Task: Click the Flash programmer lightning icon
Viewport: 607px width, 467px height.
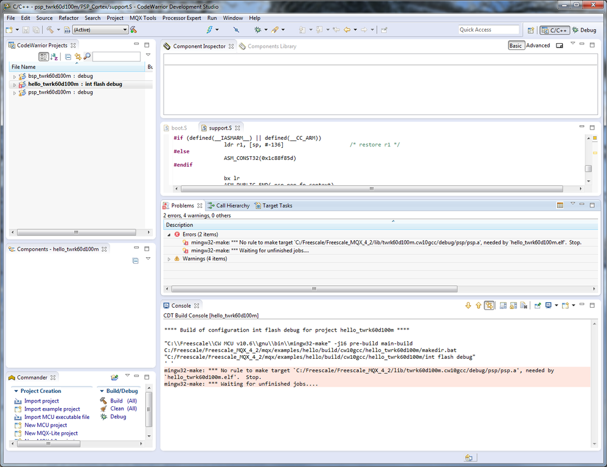Action: tap(209, 30)
